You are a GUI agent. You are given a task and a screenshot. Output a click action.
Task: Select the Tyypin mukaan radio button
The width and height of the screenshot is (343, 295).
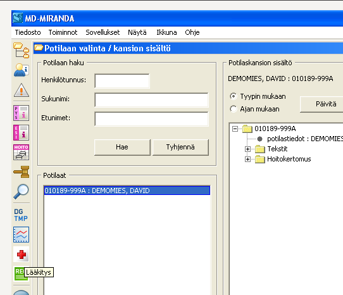tap(234, 96)
